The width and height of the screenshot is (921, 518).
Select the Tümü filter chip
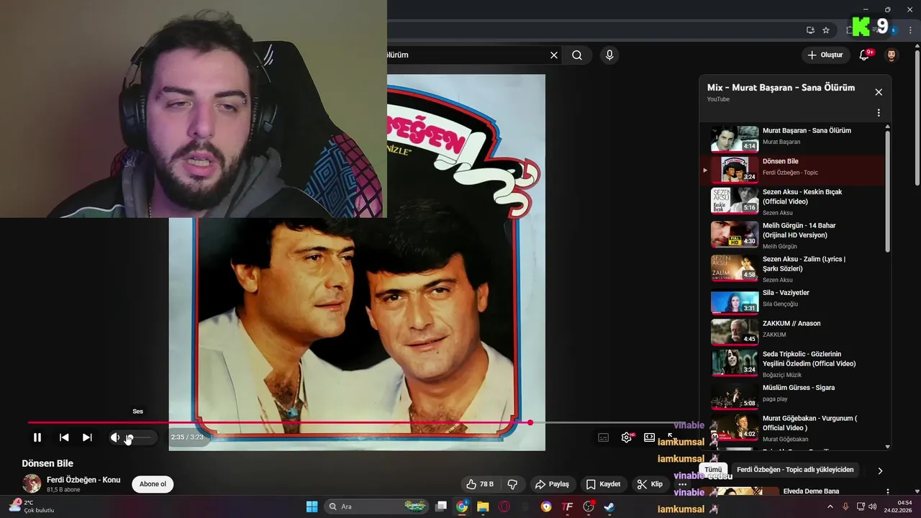713,470
